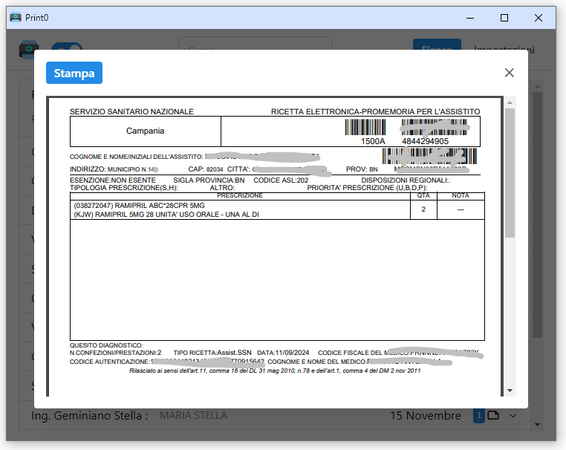Click the Stampa print button
Viewport: 566px width, 450px height.
[x=74, y=73]
